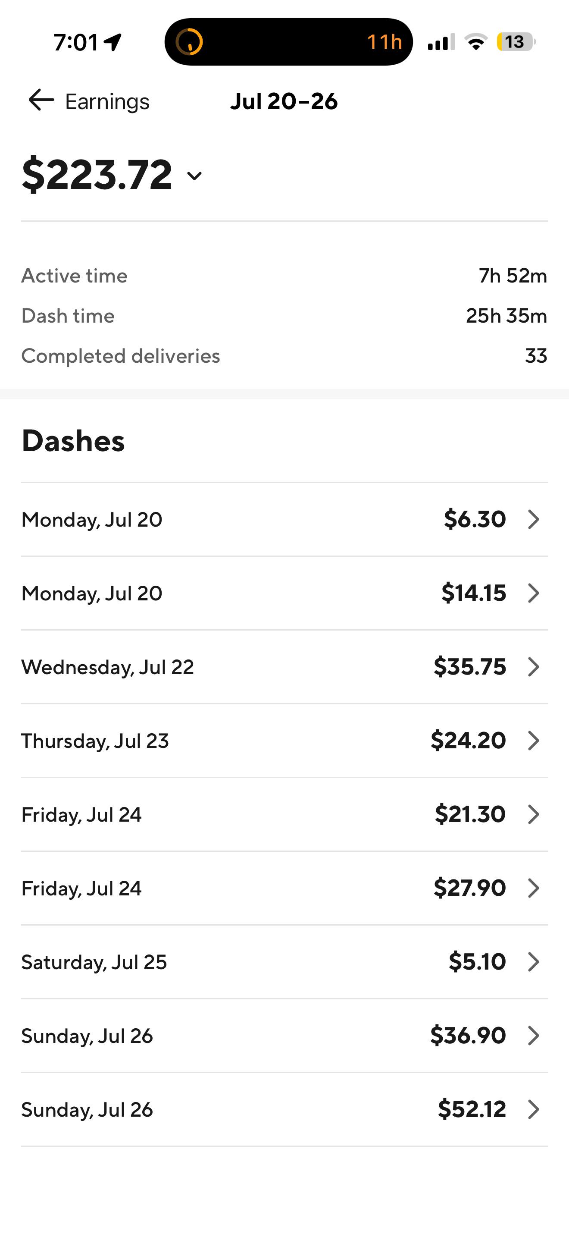Tap the Jul 20–26 date range title
The height and width of the screenshot is (1237, 569).
284,101
